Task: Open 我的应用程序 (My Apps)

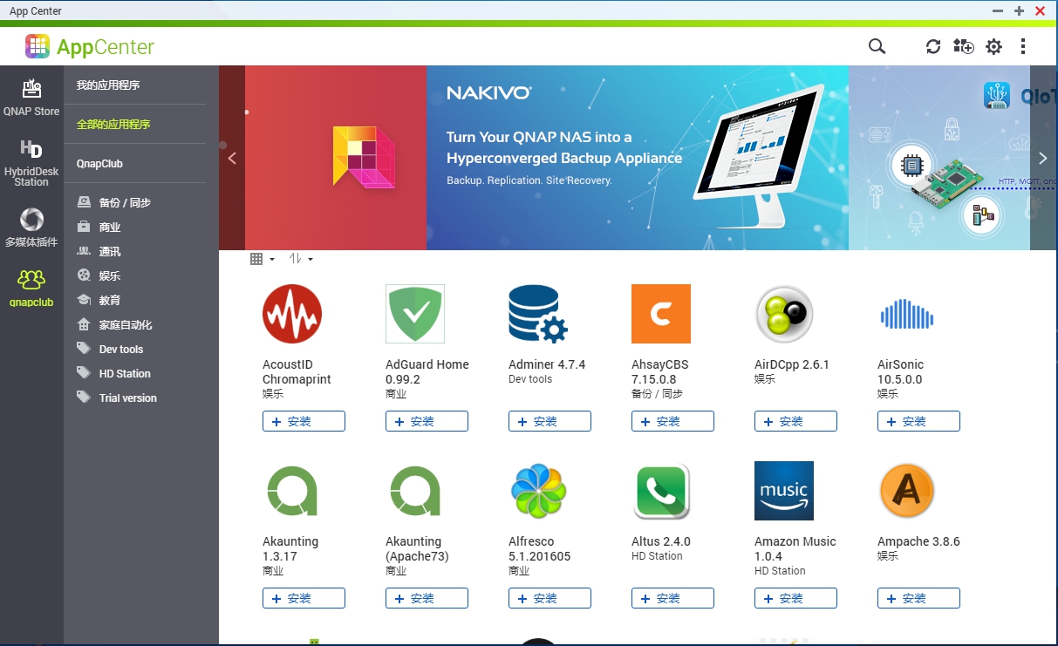Action: pos(108,85)
